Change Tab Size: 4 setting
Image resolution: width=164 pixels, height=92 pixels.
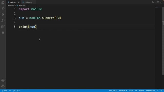coord(123,91)
